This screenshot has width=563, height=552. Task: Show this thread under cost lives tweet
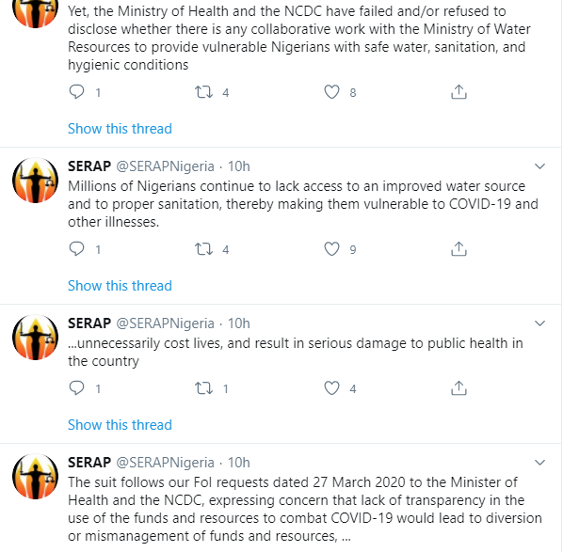tap(120, 425)
